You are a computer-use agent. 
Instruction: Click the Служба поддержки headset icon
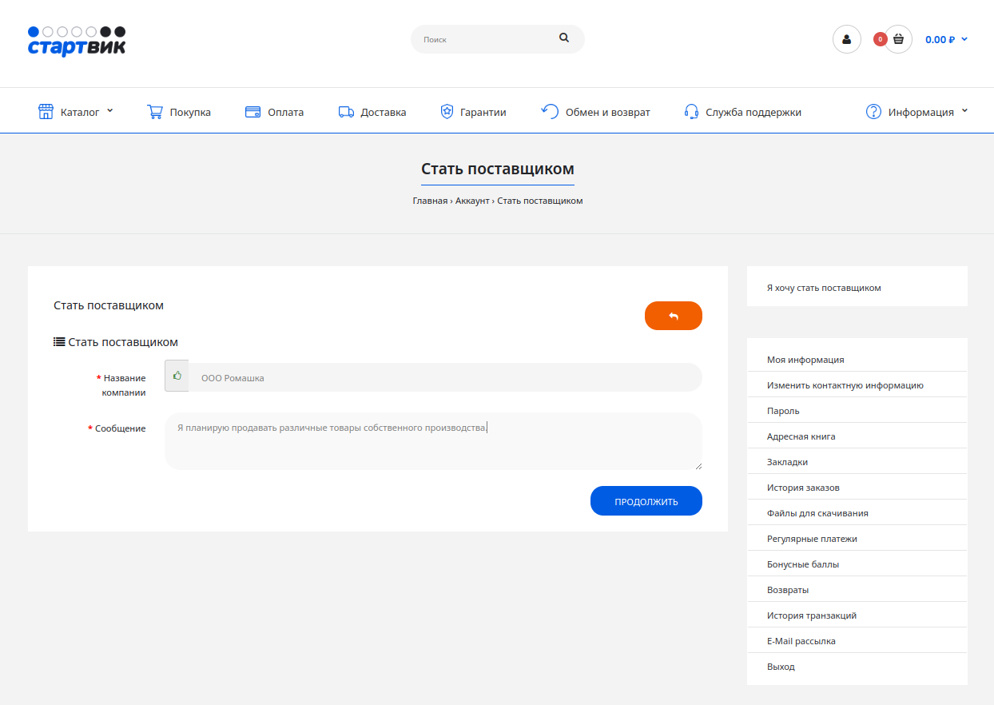691,112
